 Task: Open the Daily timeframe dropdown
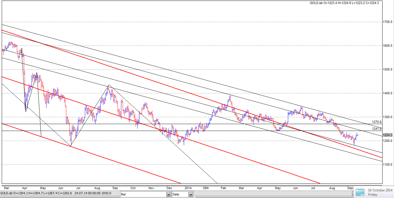pyautogui.click(x=183, y=195)
